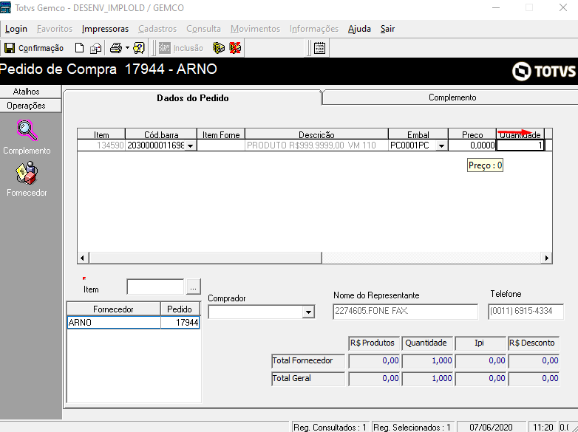Open the Cadastros menu
This screenshot has height=432, width=578.
pos(157,29)
